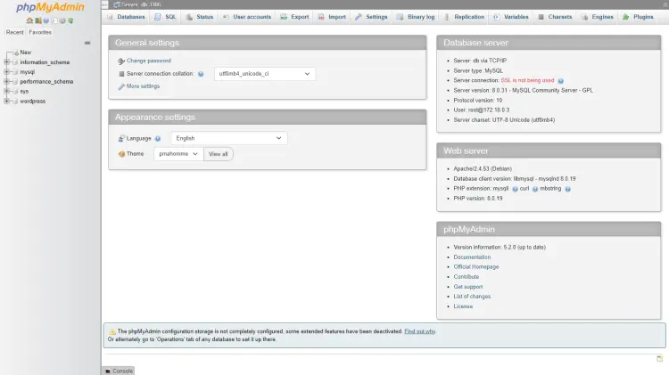The image size is (669, 375).
Task: Click the collapse-all link icon above the database tree
Action: point(87,43)
